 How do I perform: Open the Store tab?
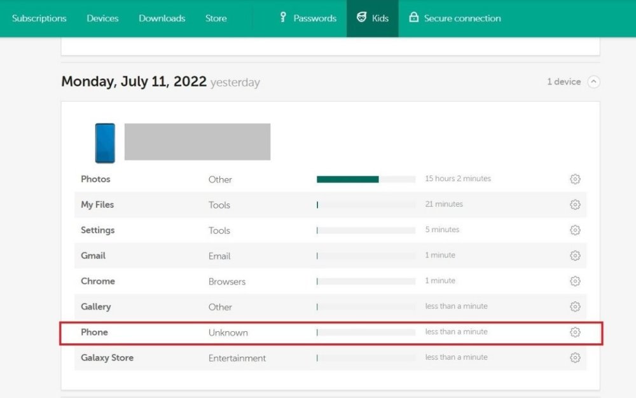tap(216, 18)
